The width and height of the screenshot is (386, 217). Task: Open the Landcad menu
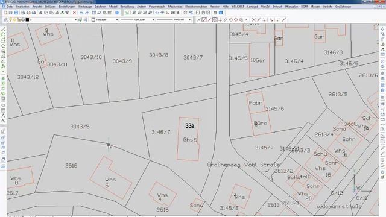pyautogui.click(x=253, y=7)
